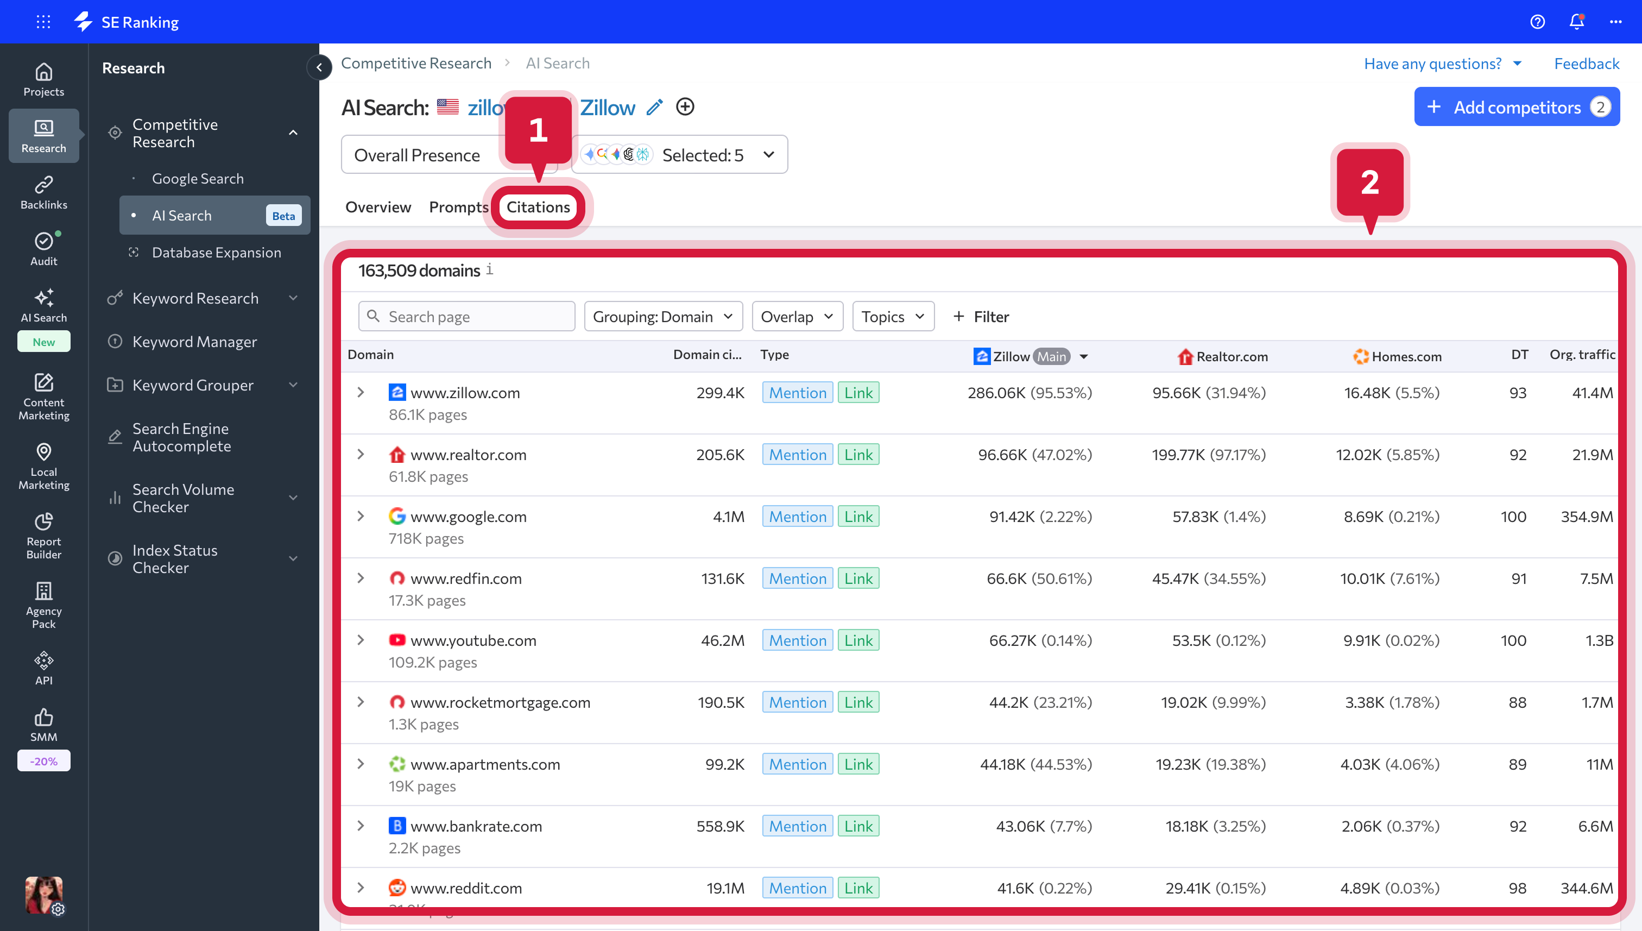Open the help question mark icon
This screenshot has width=1642, height=931.
pos(1537,22)
